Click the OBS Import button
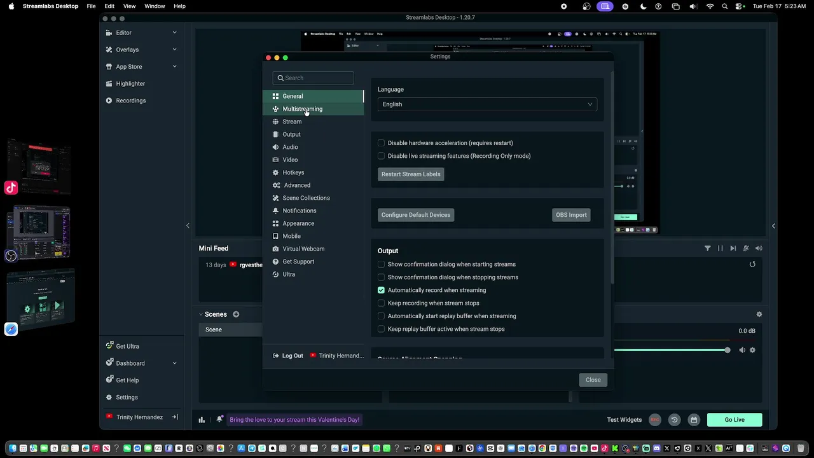The image size is (814, 458). click(x=571, y=215)
